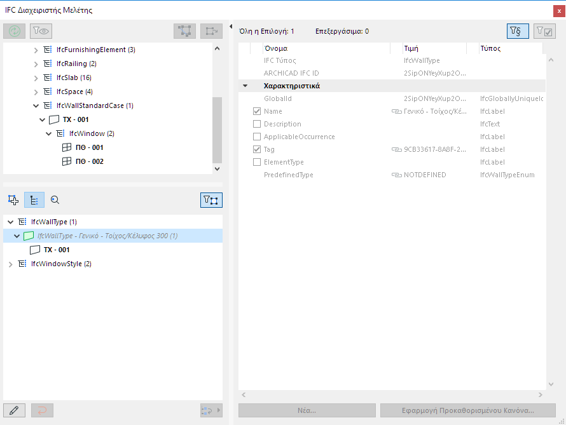The image size is (566, 425).
Task: Collapse the left panel with the arrow
Action: [x=231, y=26]
